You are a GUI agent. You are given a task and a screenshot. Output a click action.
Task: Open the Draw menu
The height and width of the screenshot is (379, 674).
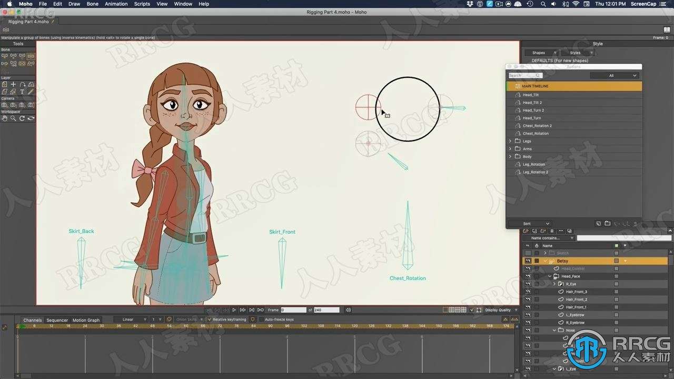tap(74, 4)
